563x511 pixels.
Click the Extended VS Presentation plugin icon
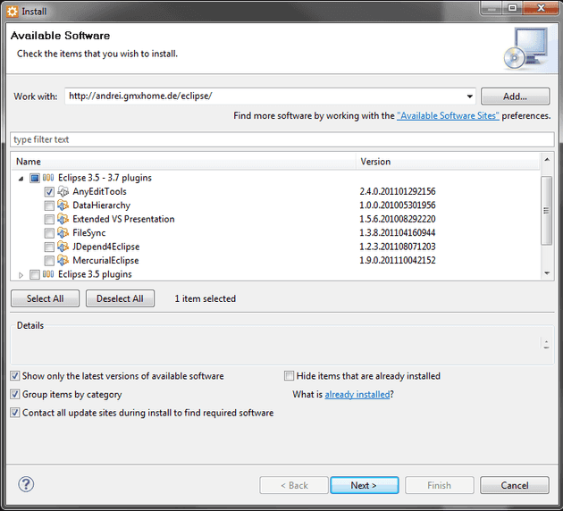tap(63, 219)
